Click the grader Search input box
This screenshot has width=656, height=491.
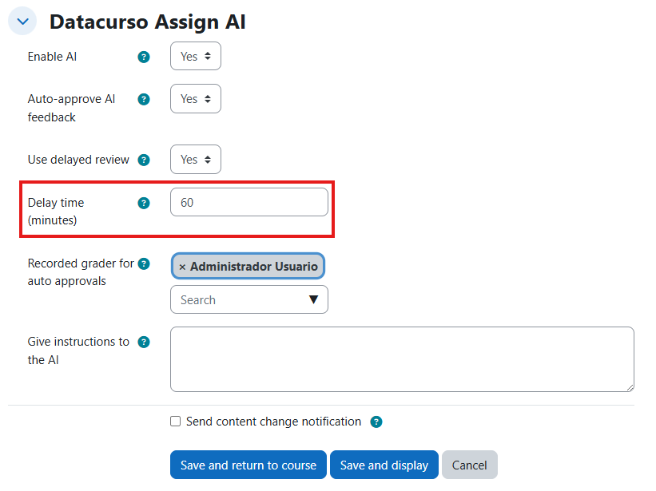click(x=240, y=300)
